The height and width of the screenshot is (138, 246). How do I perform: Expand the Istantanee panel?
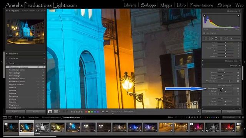pos(7,58)
